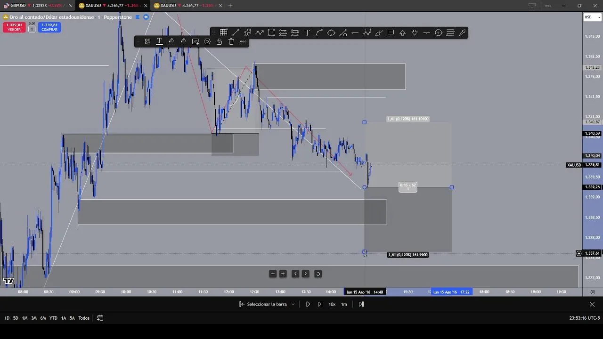The width and height of the screenshot is (603, 339).
Task: Zoom out chart with minus button
Action: (x=273, y=274)
